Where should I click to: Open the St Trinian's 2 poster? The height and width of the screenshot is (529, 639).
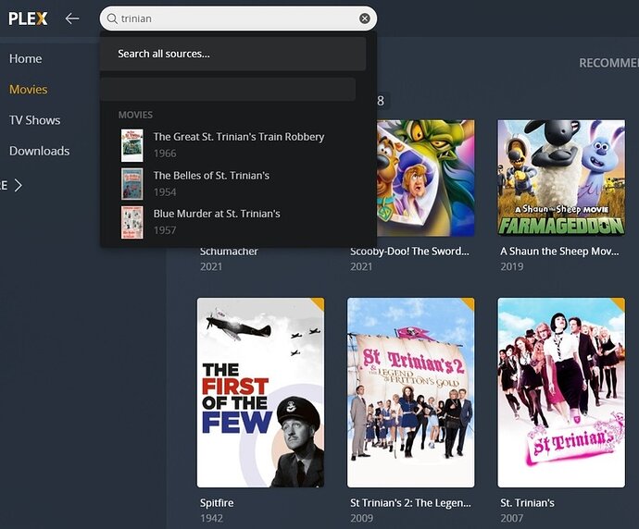[411, 393]
